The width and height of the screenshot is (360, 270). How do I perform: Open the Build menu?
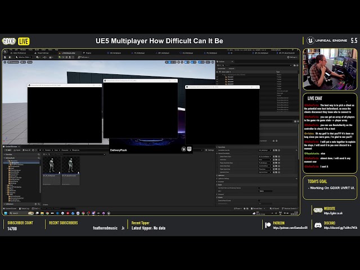click(37, 50)
